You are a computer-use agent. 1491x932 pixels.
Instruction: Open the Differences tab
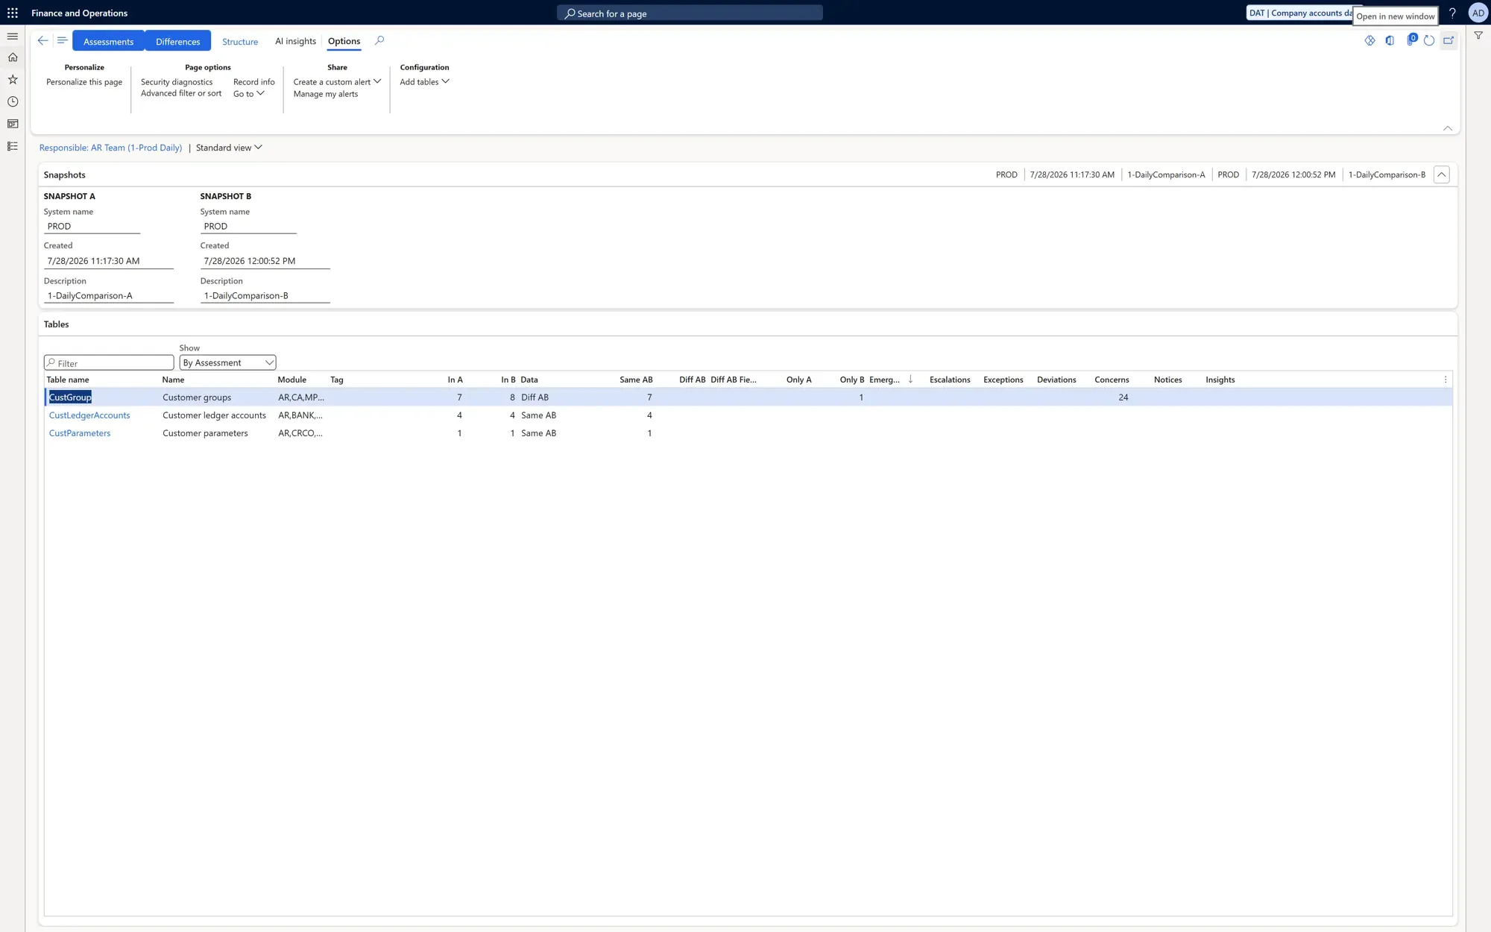[178, 41]
